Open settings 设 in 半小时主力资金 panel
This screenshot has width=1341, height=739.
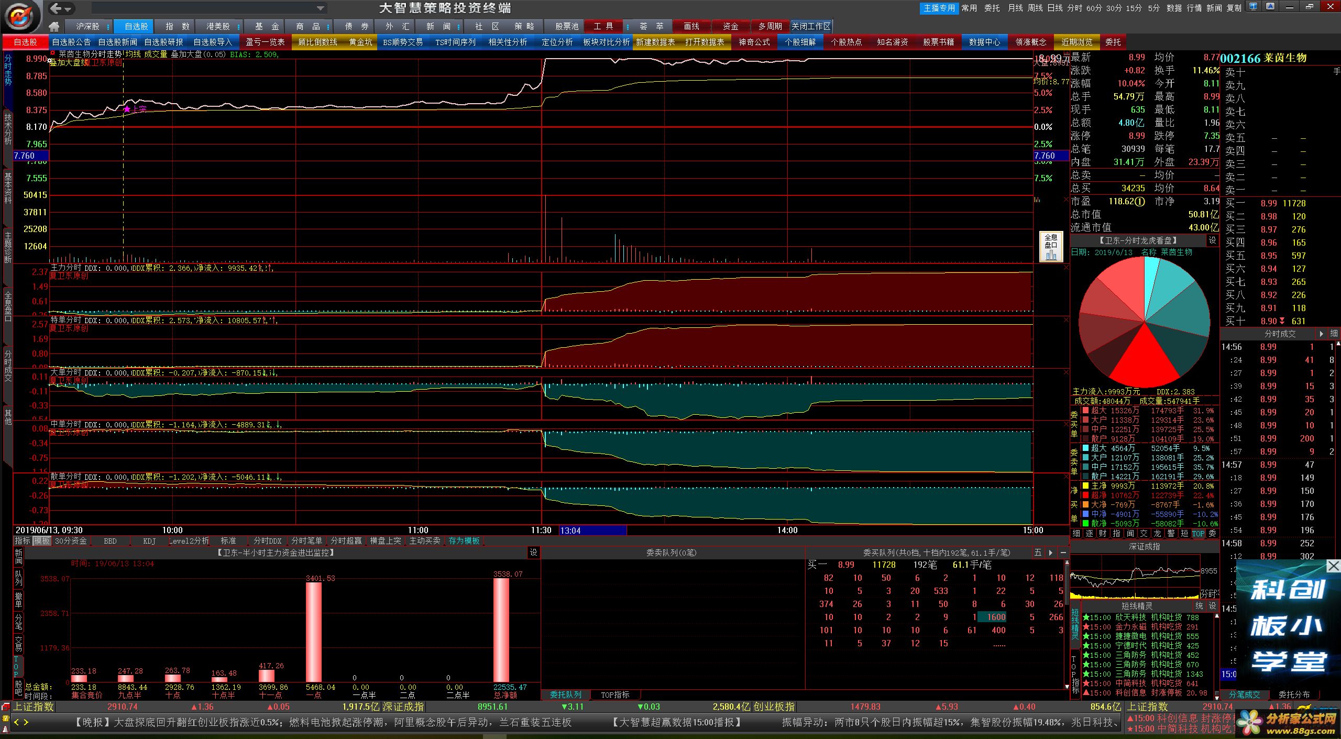point(533,552)
